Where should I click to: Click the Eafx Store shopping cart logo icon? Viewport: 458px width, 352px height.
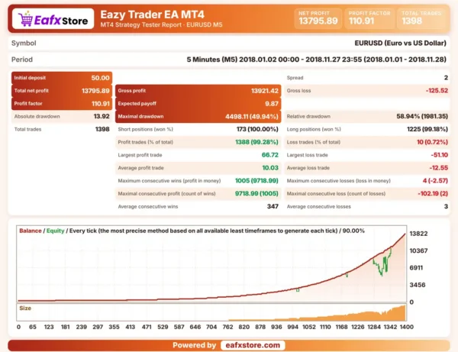pyautogui.click(x=25, y=19)
